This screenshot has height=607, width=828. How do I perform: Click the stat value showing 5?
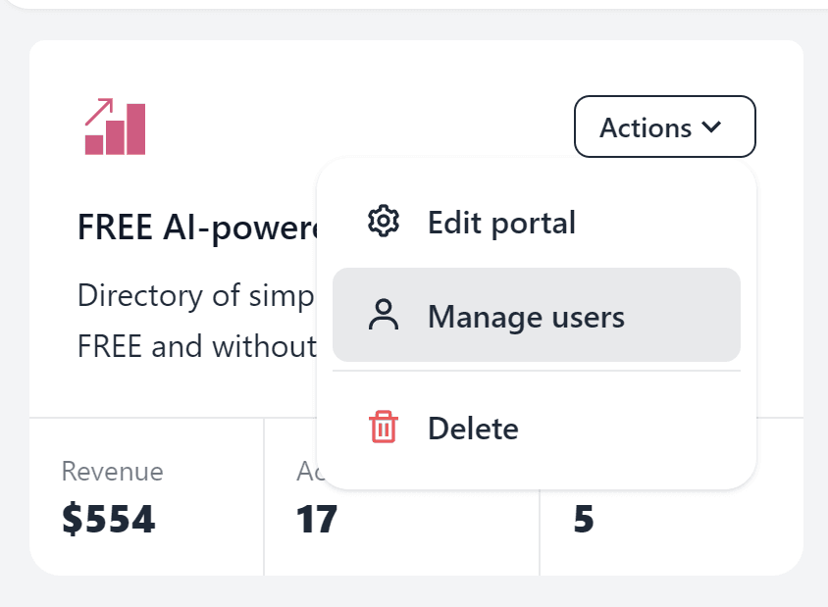pyautogui.click(x=583, y=520)
